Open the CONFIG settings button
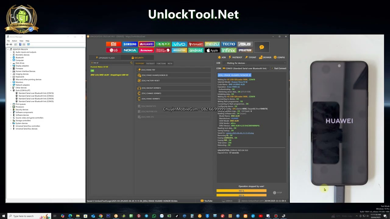The width and height of the screenshot is (390, 219). 279,57
